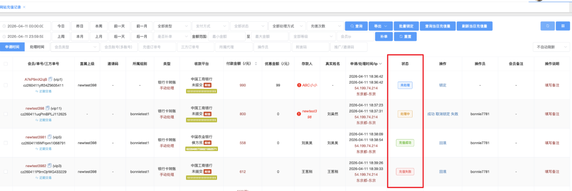Screen dimensions: 572x191
Task: Click the 查询 search button
Action: [357, 26]
